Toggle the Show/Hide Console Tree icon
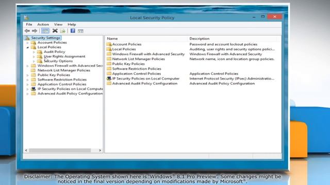Image resolution: width=330 pixels, height=185 pixels. click(45, 31)
